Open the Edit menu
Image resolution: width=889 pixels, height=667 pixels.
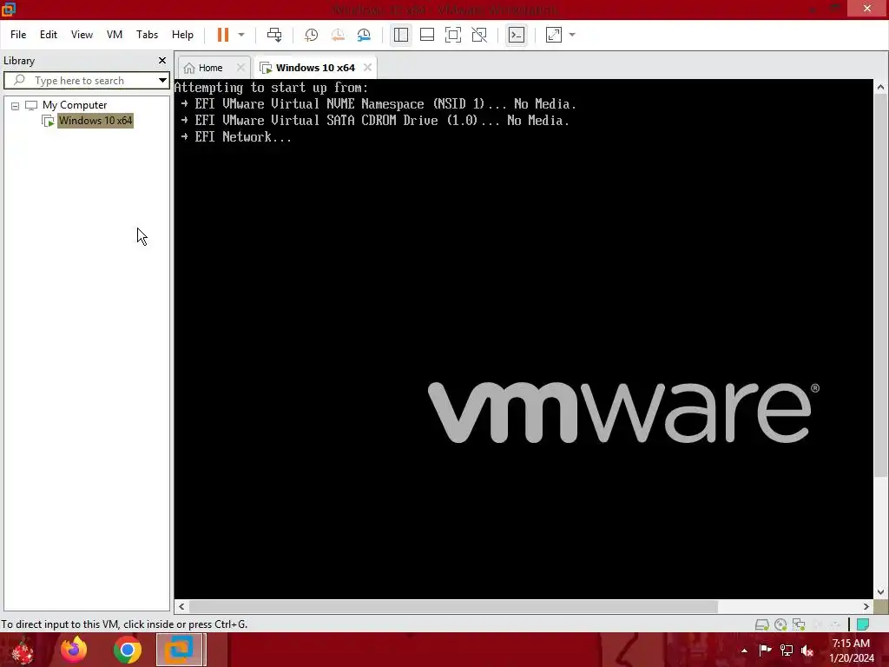click(49, 35)
